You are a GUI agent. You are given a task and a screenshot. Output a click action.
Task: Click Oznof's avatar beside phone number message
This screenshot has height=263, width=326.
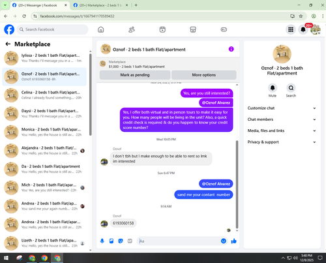[104, 224]
